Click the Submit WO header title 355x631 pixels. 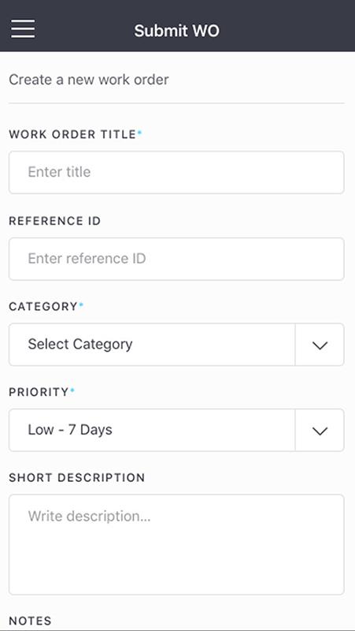click(176, 31)
